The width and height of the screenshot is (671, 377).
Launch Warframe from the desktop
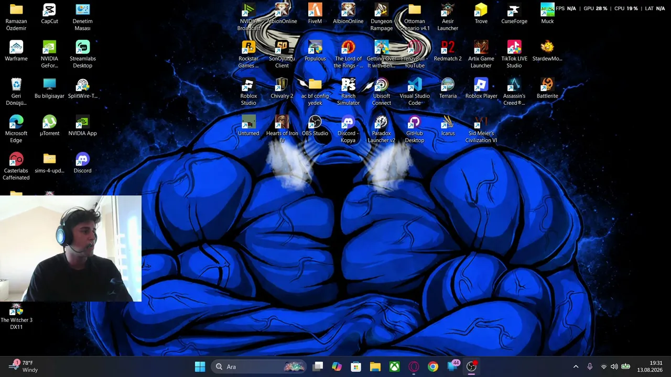tap(16, 51)
